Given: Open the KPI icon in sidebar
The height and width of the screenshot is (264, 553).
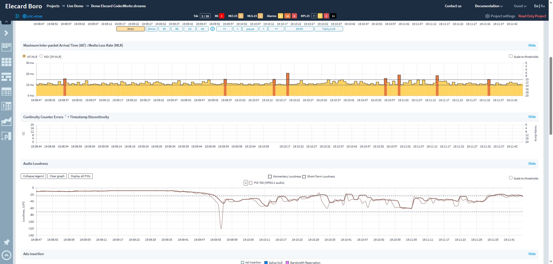Looking at the screenshot, I should coord(6,136).
